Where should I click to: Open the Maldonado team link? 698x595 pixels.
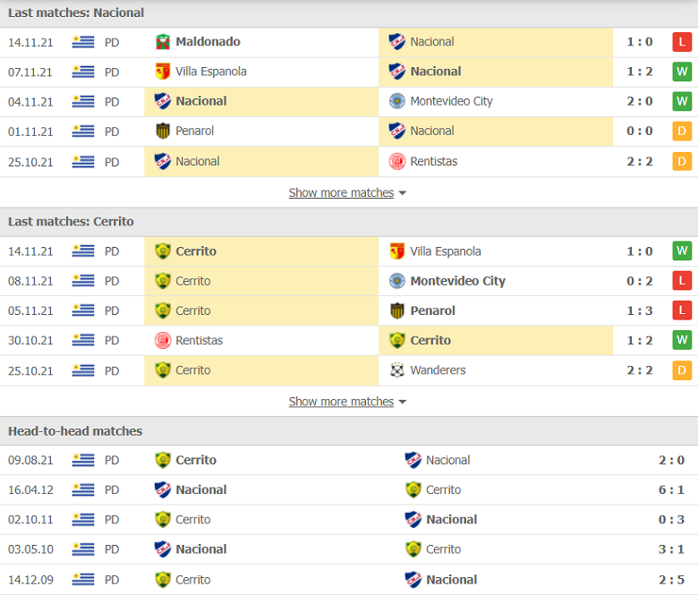click(x=208, y=42)
